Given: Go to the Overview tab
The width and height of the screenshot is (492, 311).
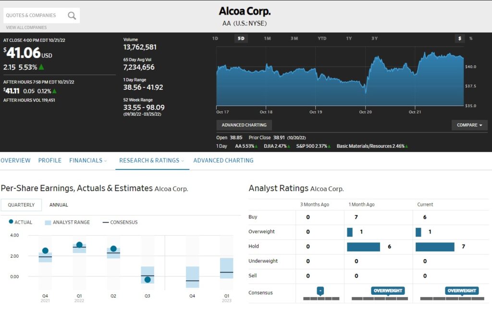Looking at the screenshot, I should pyautogui.click(x=15, y=160).
